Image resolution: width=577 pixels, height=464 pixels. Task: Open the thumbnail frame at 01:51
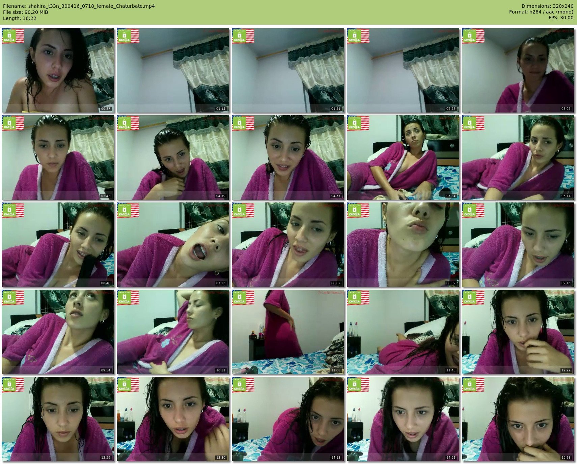tap(288, 70)
